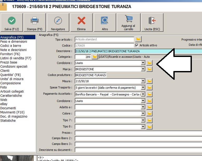
Task: Expand the second Condizione dropdown arrow
Action: tap(143, 101)
